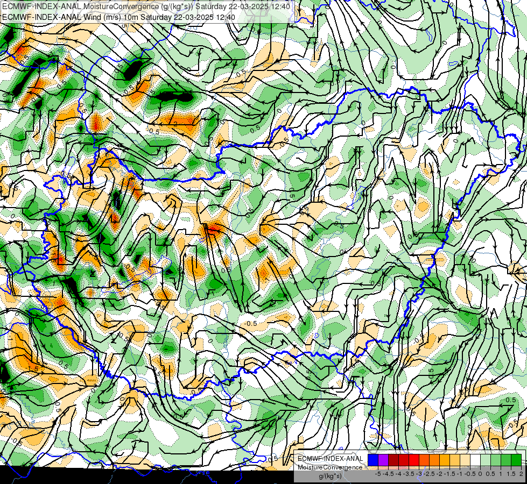527x484 pixels.
Task: Click the legend scale tick label 0.5
Action: click(x=491, y=474)
